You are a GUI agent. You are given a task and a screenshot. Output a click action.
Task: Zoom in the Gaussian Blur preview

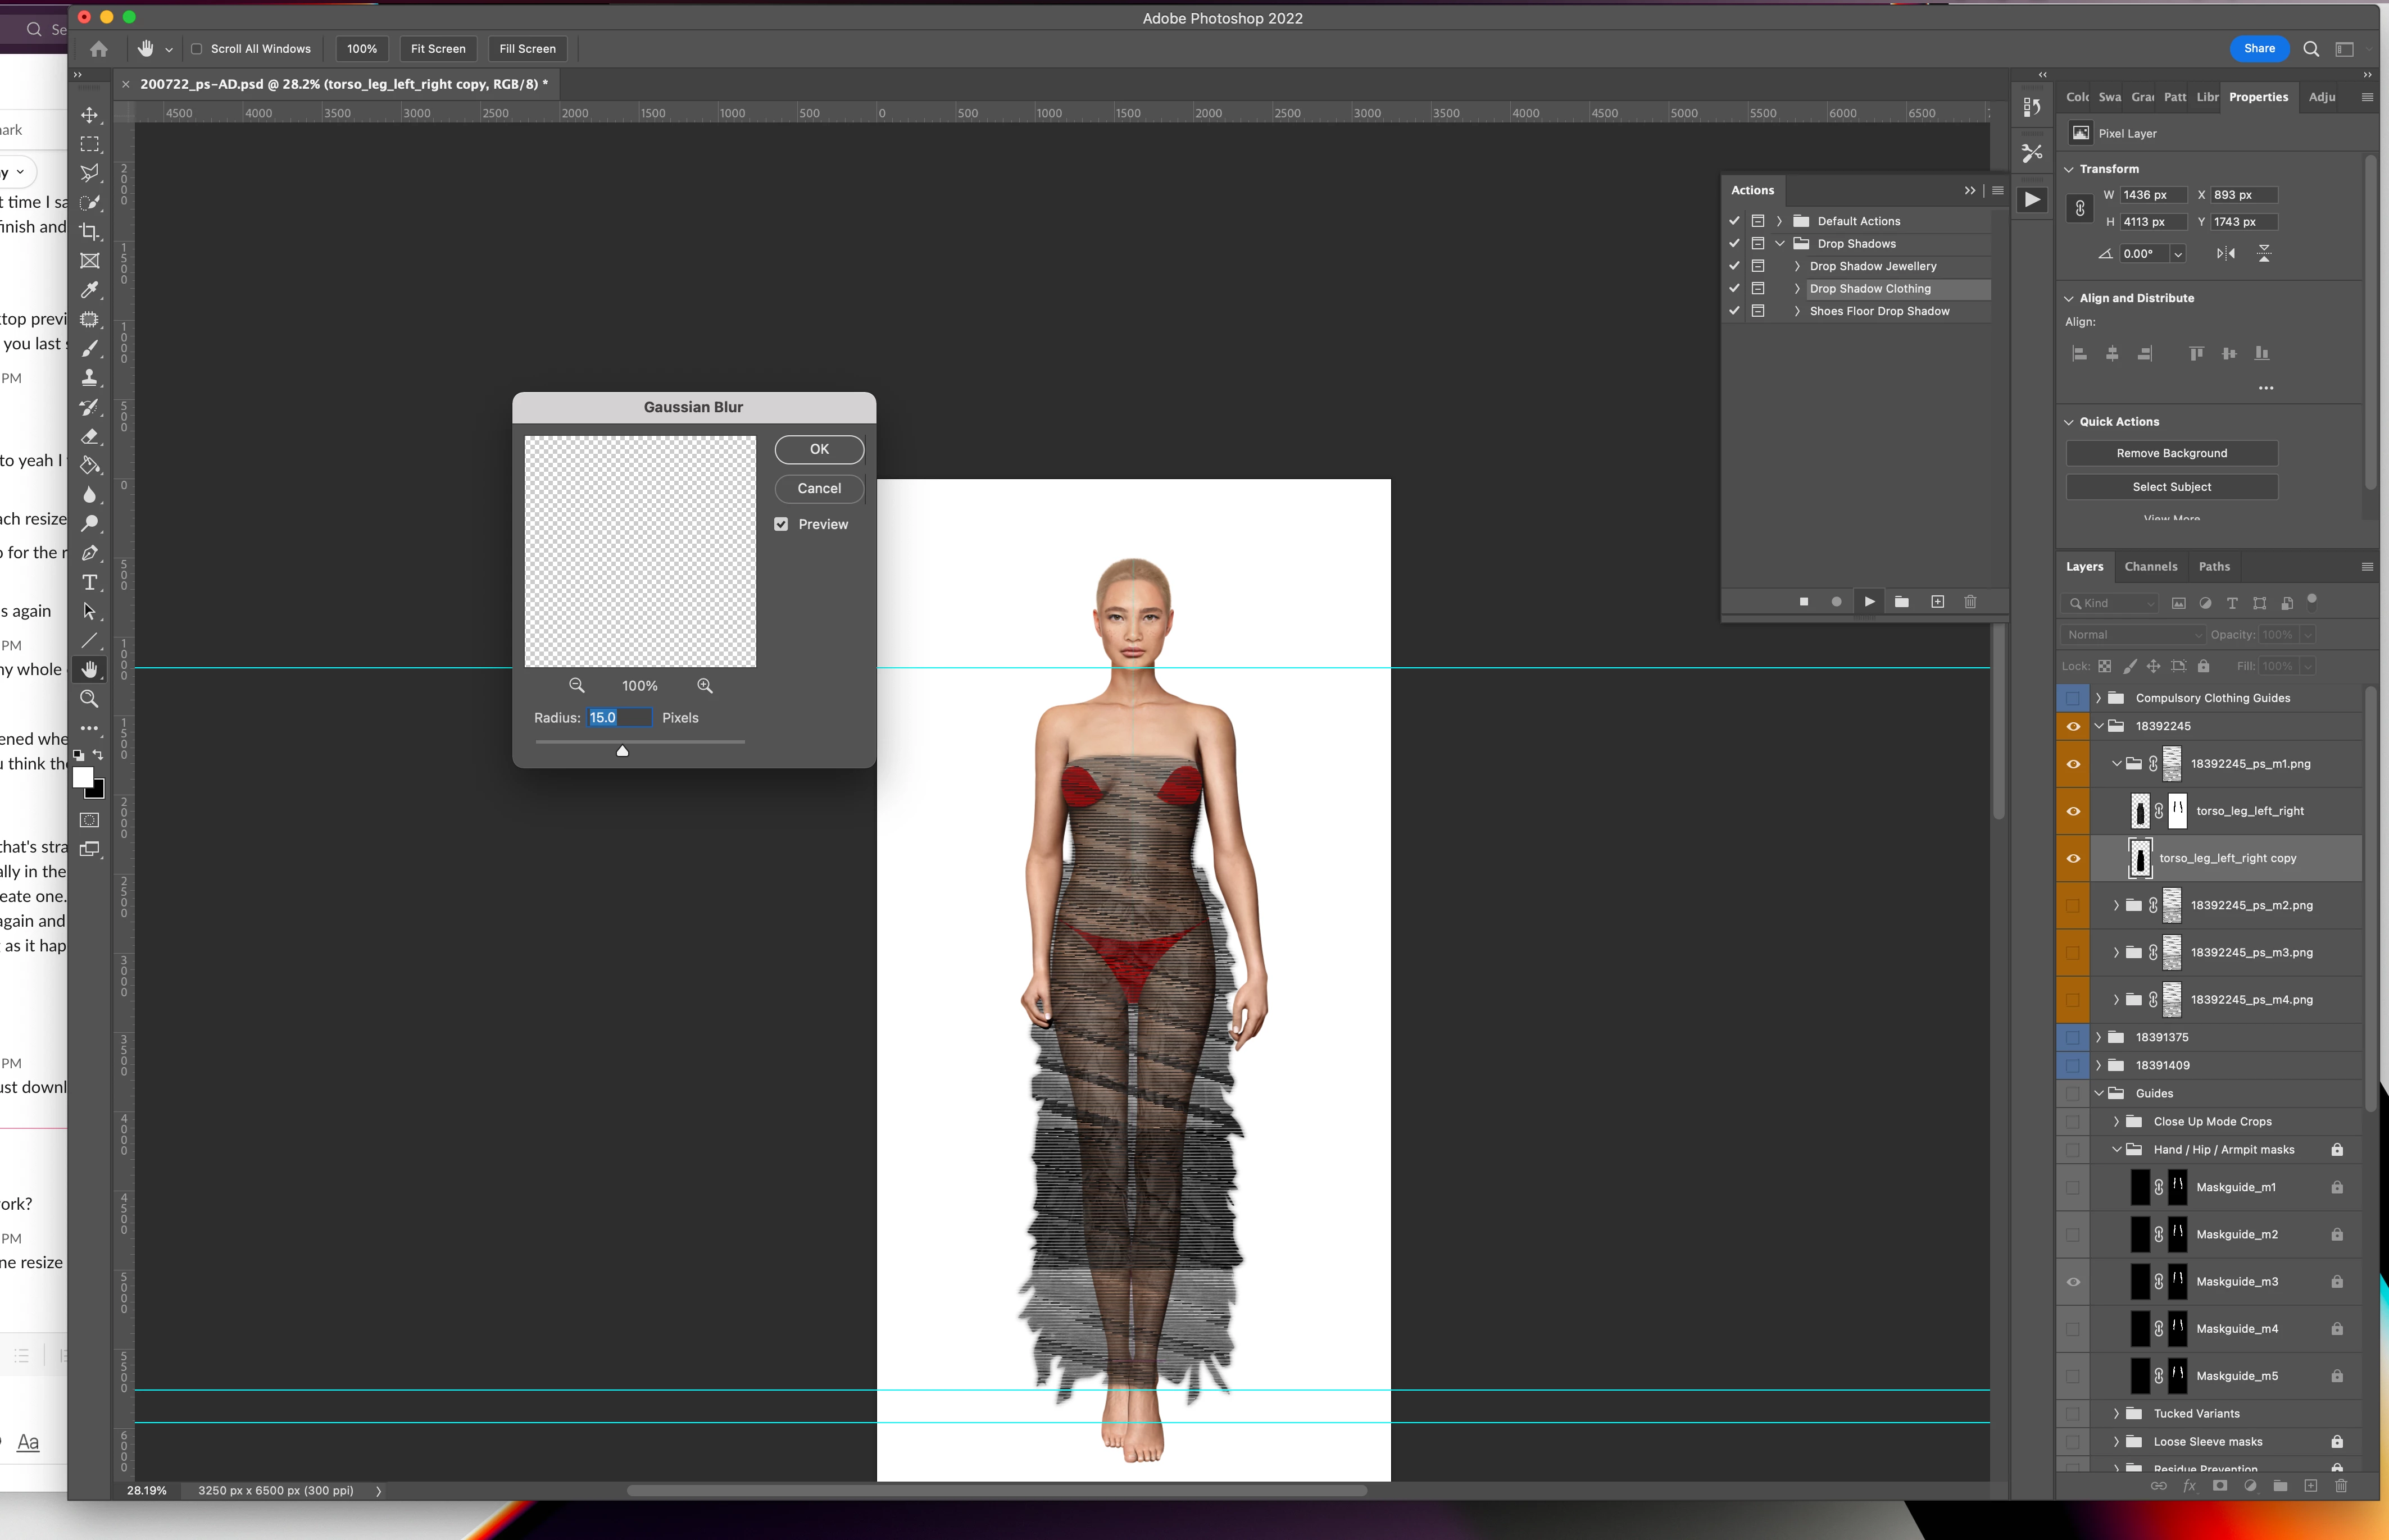pos(705,686)
